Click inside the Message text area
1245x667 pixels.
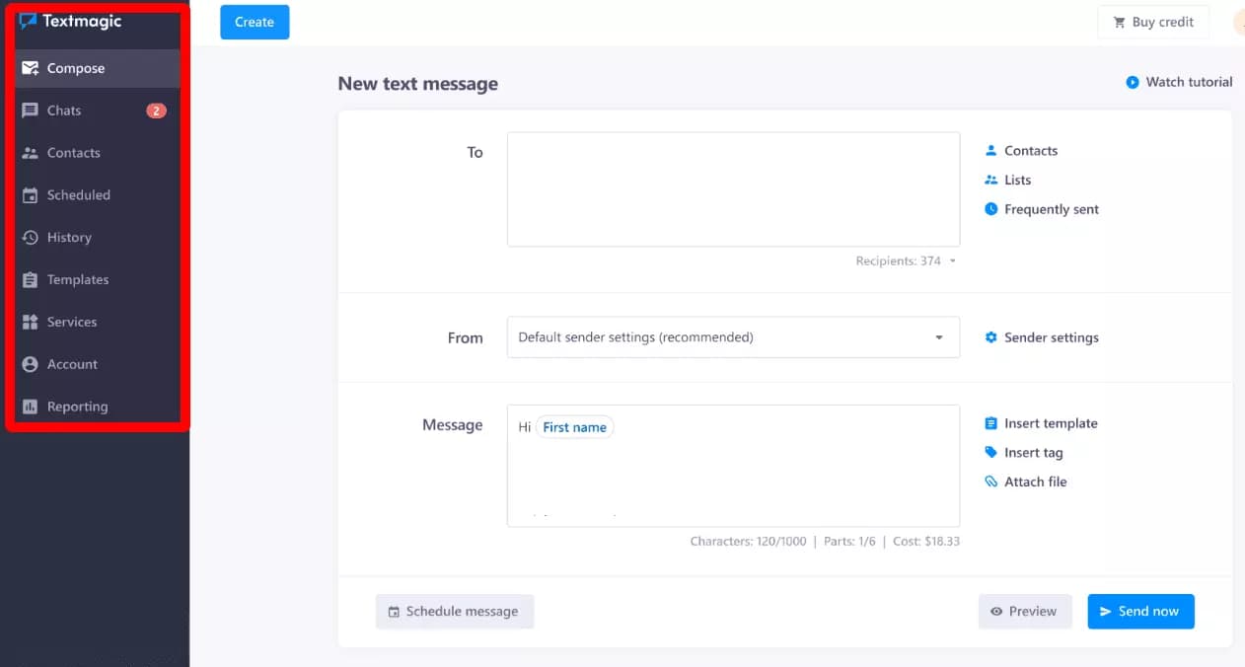[733, 466]
